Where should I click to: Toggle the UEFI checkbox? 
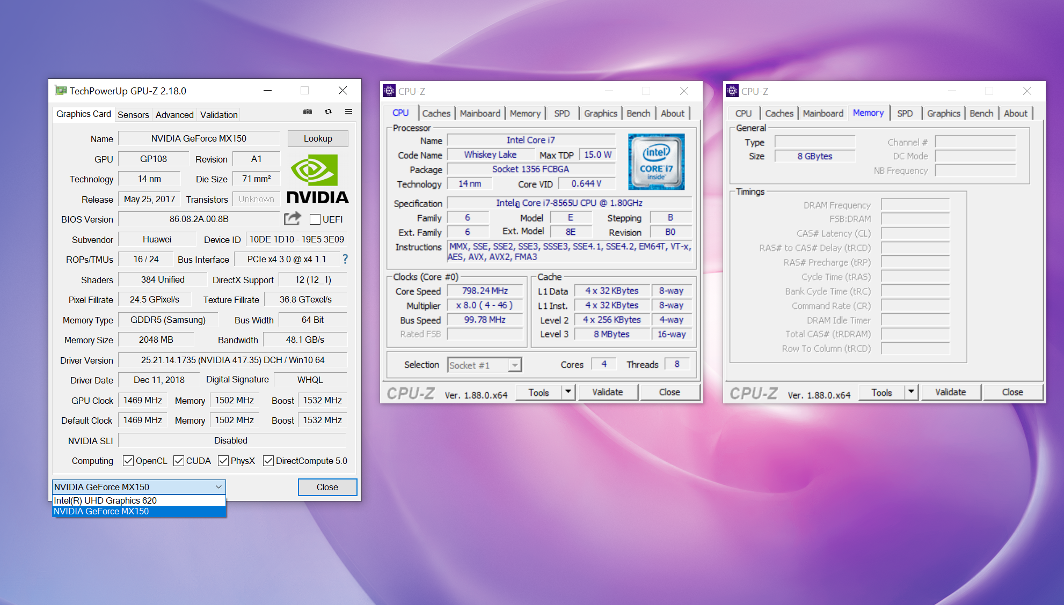(x=315, y=219)
